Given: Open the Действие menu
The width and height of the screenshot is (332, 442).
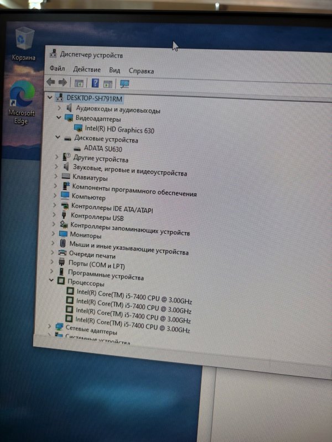Looking at the screenshot, I should [x=87, y=70].
